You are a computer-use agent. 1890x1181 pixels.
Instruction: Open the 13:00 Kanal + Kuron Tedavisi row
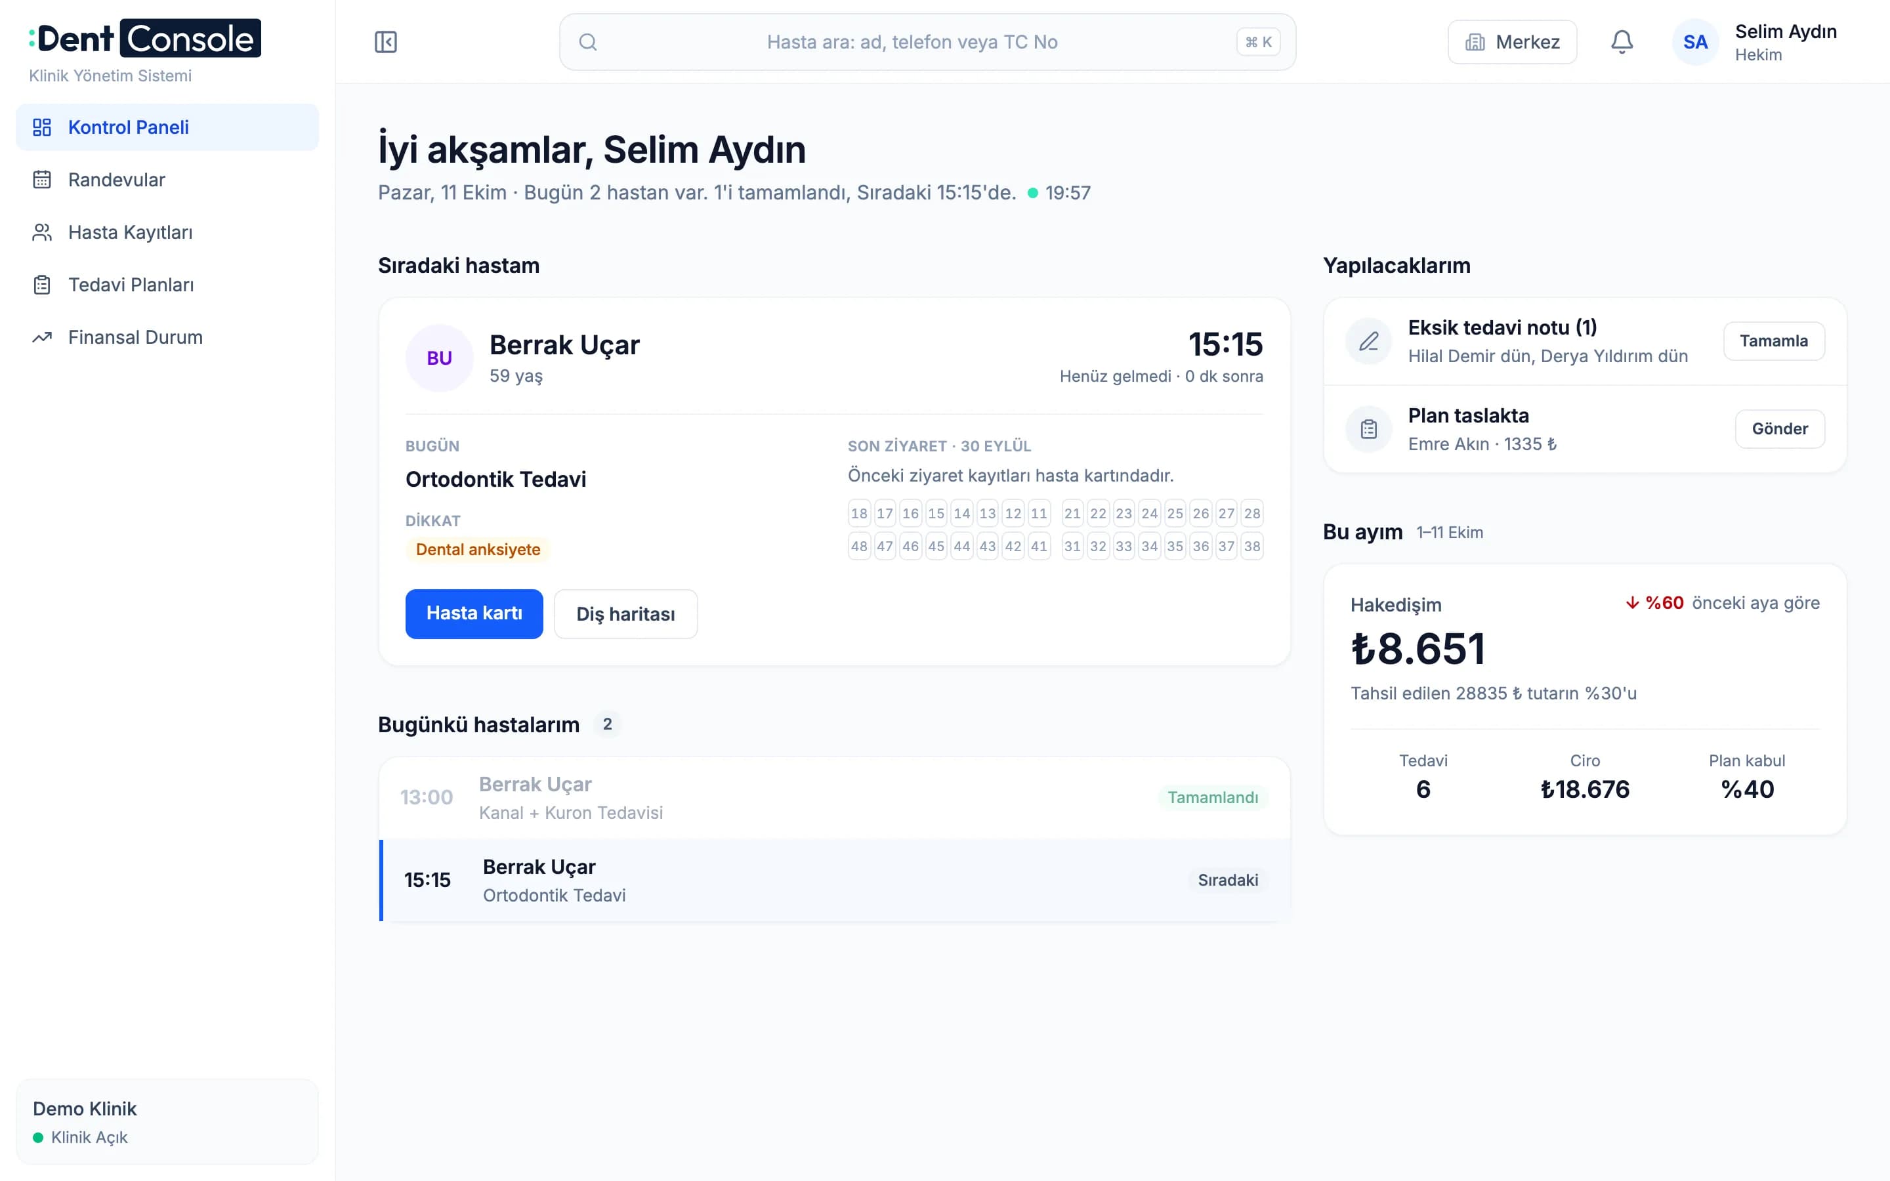coord(834,797)
